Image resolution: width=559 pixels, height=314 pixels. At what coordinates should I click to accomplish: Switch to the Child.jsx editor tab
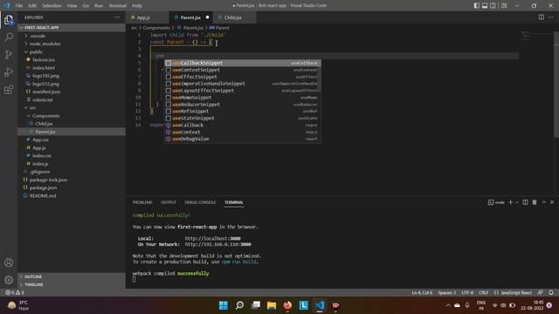[x=233, y=17]
